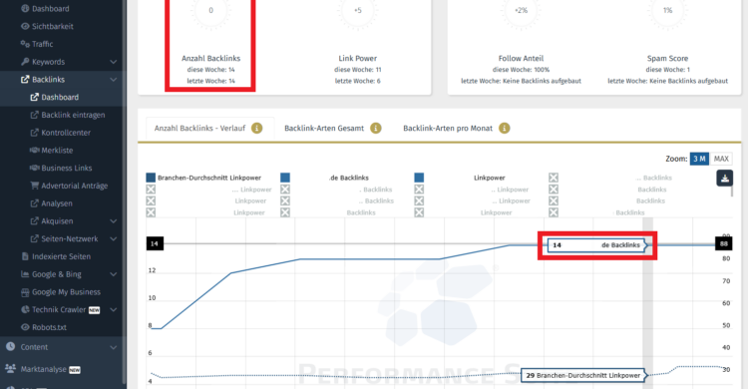Open Advertorial Anträge with the cart icon
748x389 pixels.
(x=69, y=186)
